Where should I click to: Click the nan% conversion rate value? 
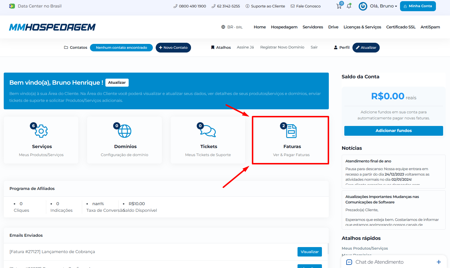98,204
